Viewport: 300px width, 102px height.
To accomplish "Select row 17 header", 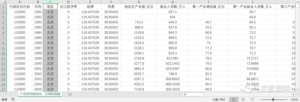I will (x=3, y=89).
